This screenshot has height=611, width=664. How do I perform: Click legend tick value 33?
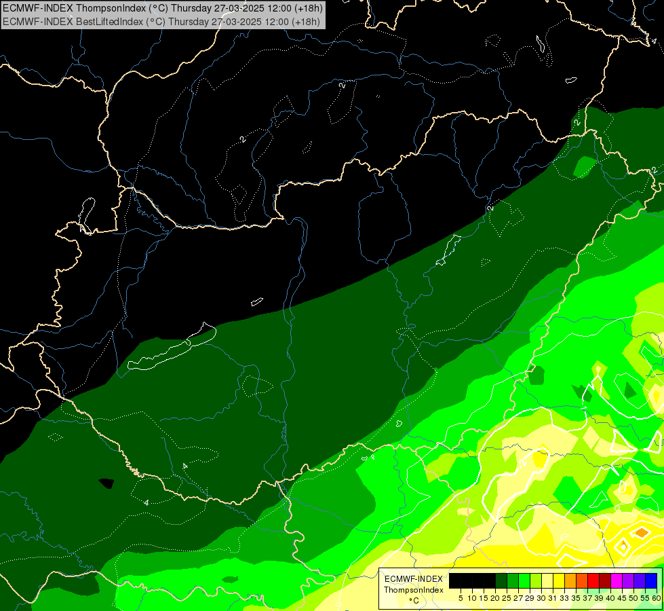(x=565, y=598)
